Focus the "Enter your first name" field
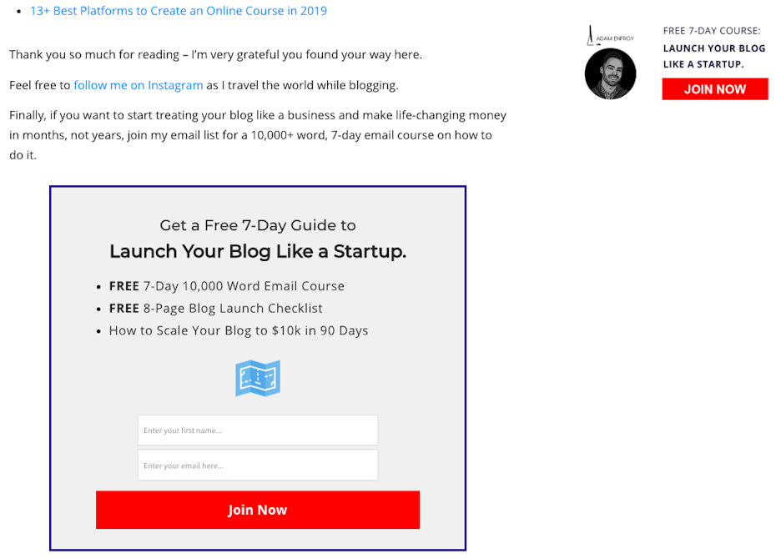 [257, 431]
